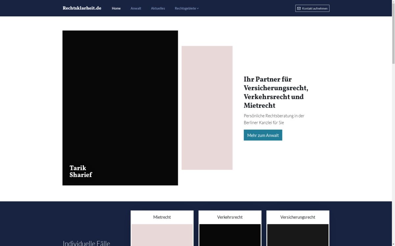Open the Anwalt page from the navbar
This screenshot has width=395, height=246.
coord(136,8)
